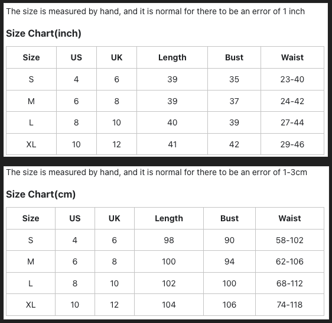Screen dimensions: 332x323
Task: Select waist value 58-102 in cm table
Action: coord(289,240)
